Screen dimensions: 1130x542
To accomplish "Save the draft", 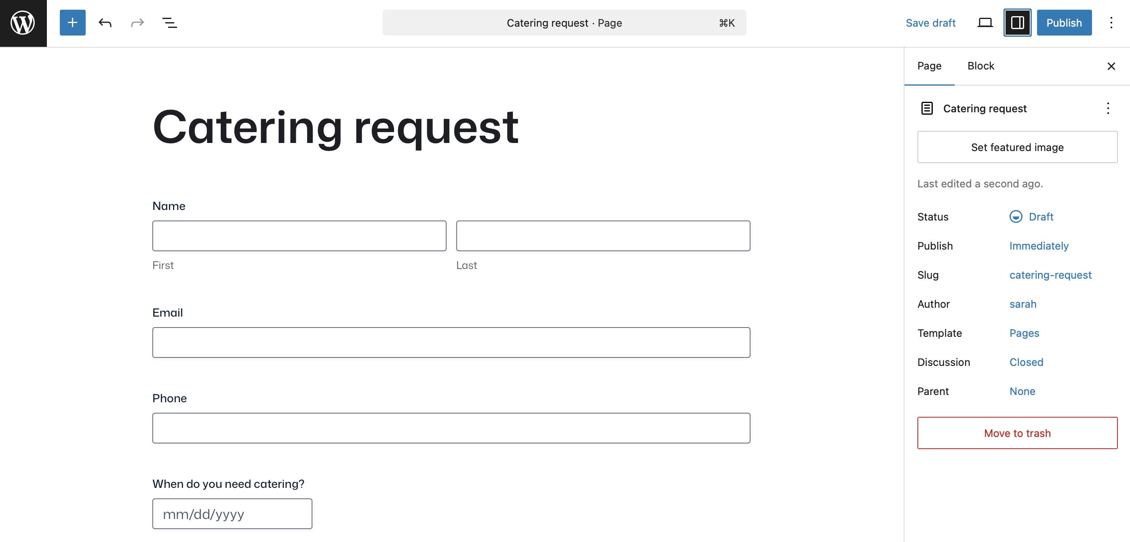I will click(x=931, y=22).
